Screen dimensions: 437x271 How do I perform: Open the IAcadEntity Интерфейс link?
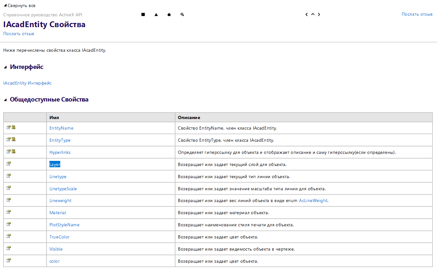[27, 83]
